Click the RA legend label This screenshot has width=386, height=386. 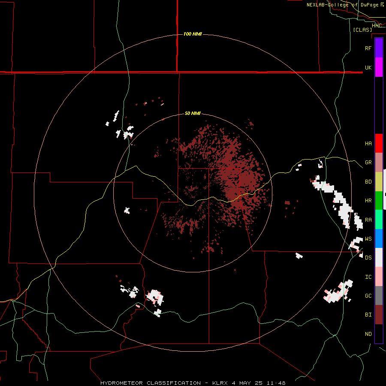(x=368, y=220)
